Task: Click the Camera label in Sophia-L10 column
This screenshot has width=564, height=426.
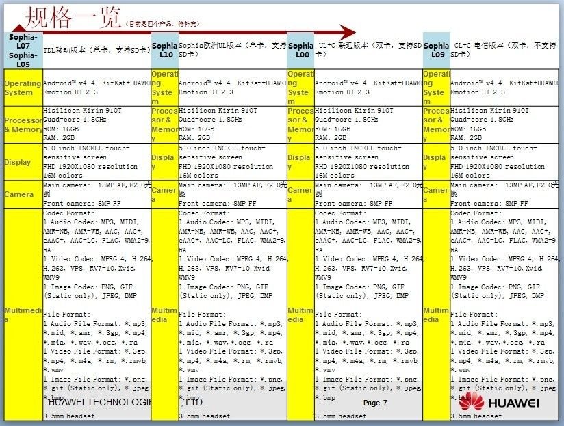Action: click(x=165, y=194)
